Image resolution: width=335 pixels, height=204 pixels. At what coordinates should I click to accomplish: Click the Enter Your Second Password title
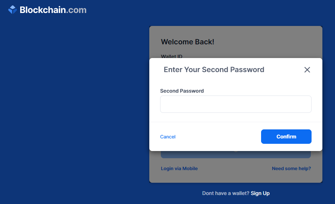tap(214, 70)
